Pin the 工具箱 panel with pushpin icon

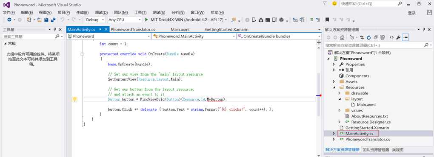(x=55, y=30)
